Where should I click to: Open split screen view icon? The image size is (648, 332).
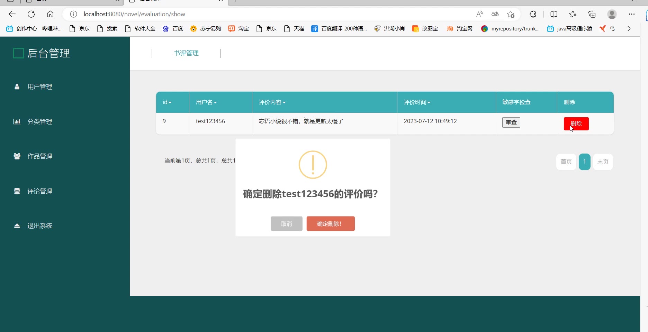tap(554, 14)
